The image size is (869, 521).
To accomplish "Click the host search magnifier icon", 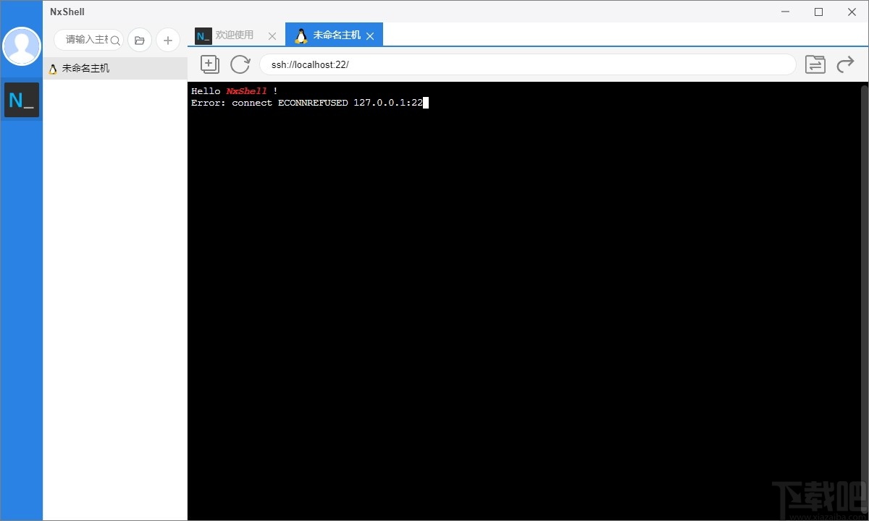I will [x=115, y=41].
